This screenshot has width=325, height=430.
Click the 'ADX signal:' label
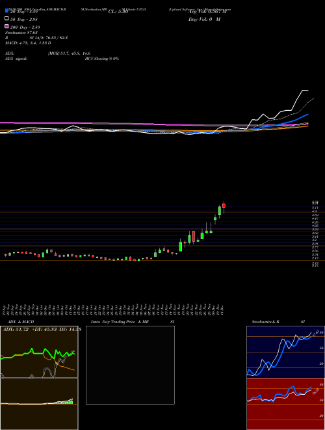[16, 59]
